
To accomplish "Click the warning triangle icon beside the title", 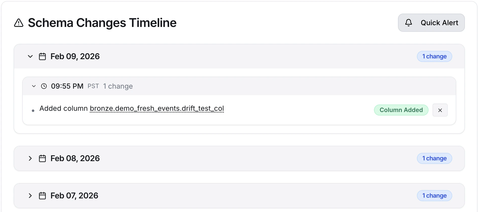I will [19, 23].
